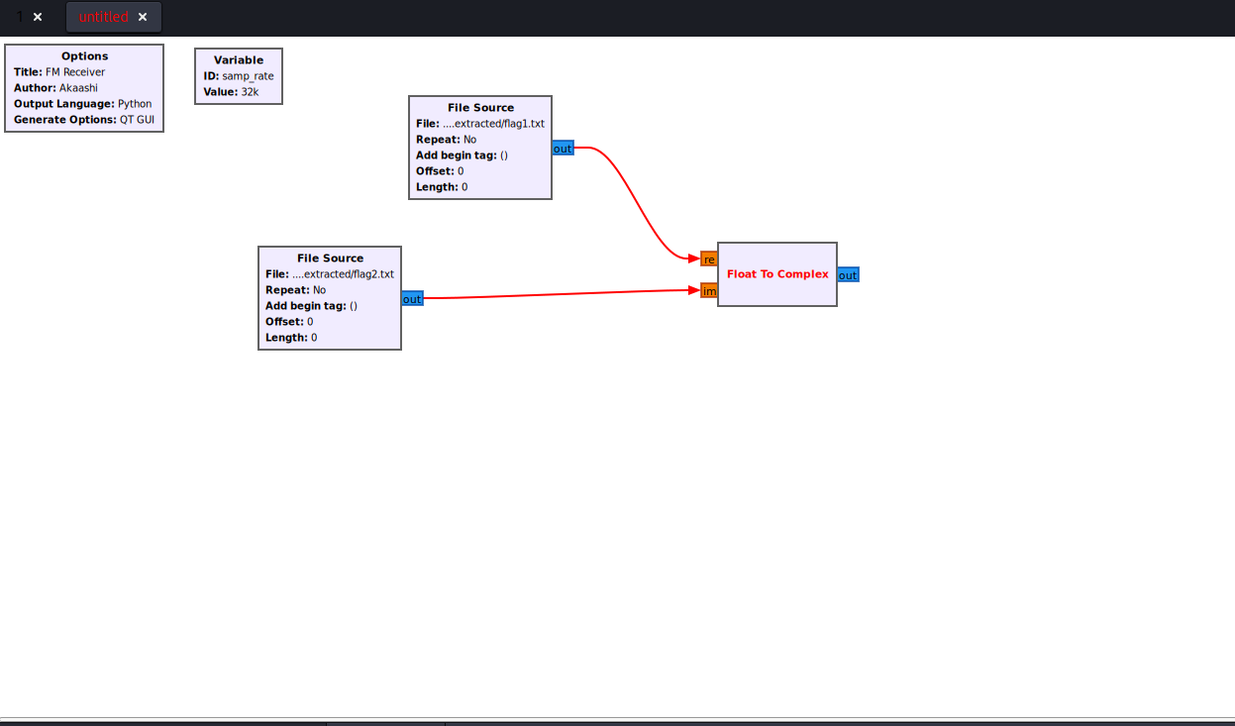Click the 'Generate Options: QT GUI' text
This screenshot has width=1235, height=726.
coord(84,120)
